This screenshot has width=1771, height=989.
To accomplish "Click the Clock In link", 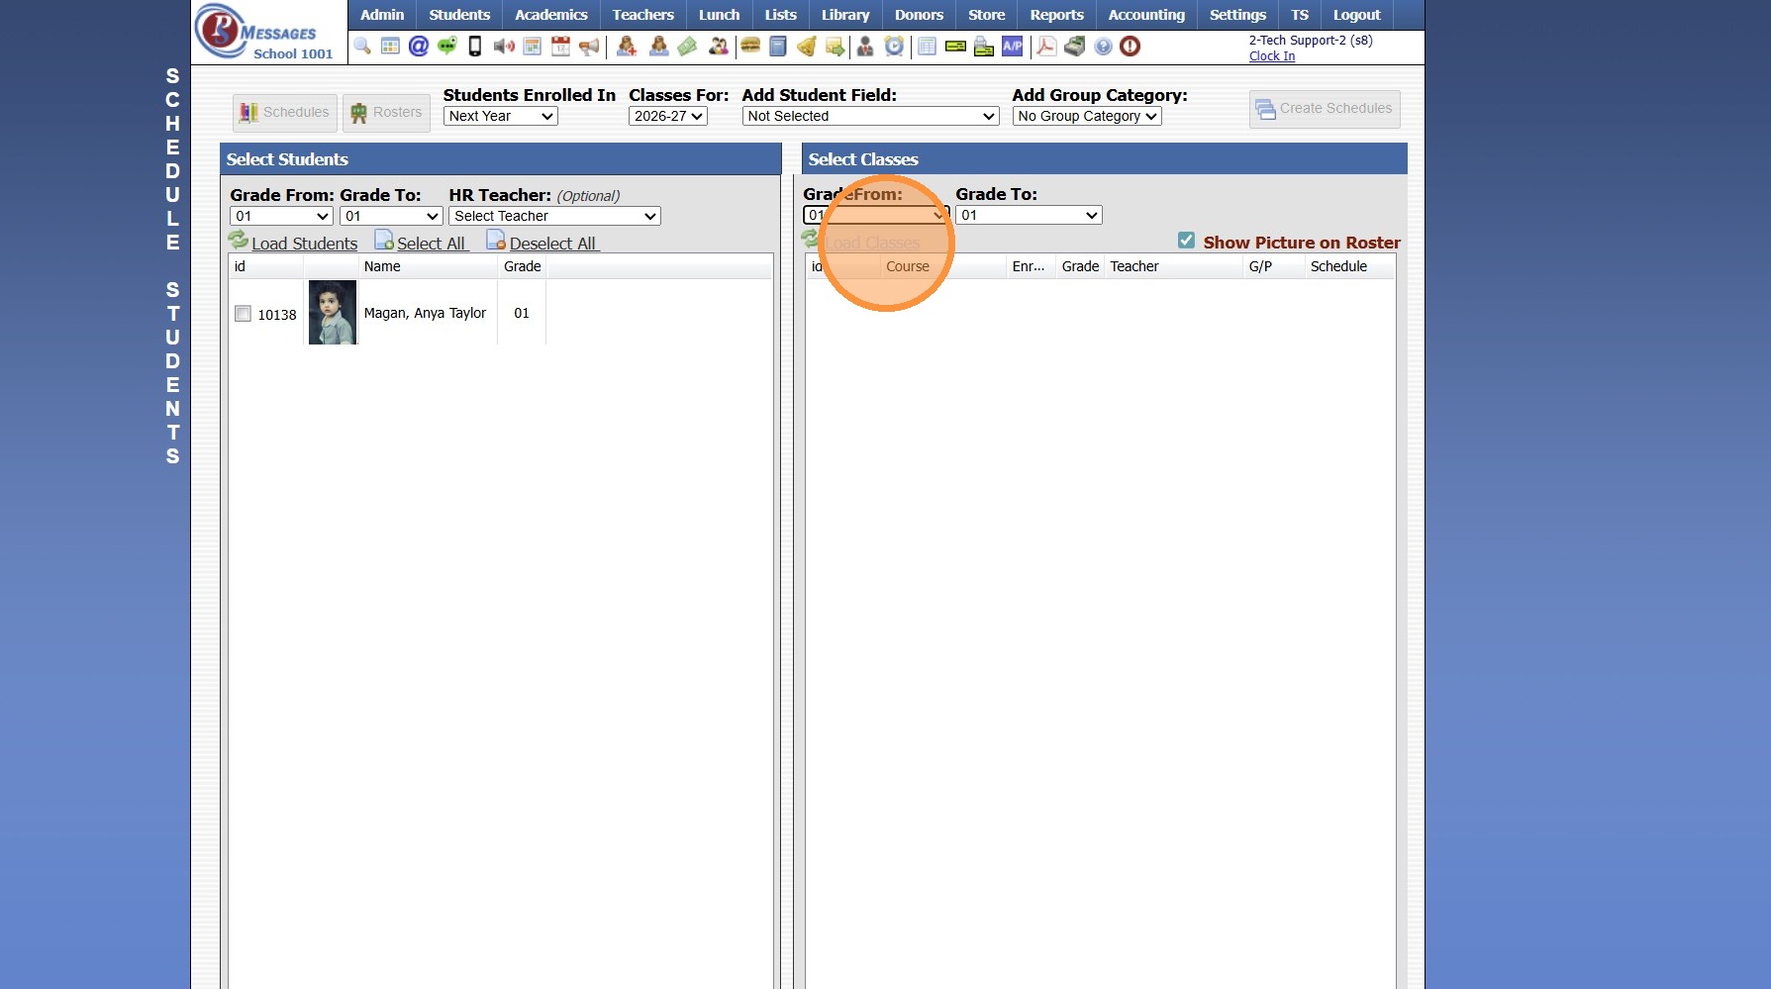I will [x=1272, y=56].
